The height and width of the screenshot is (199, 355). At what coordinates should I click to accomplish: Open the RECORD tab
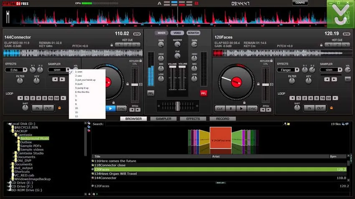[x=223, y=119]
